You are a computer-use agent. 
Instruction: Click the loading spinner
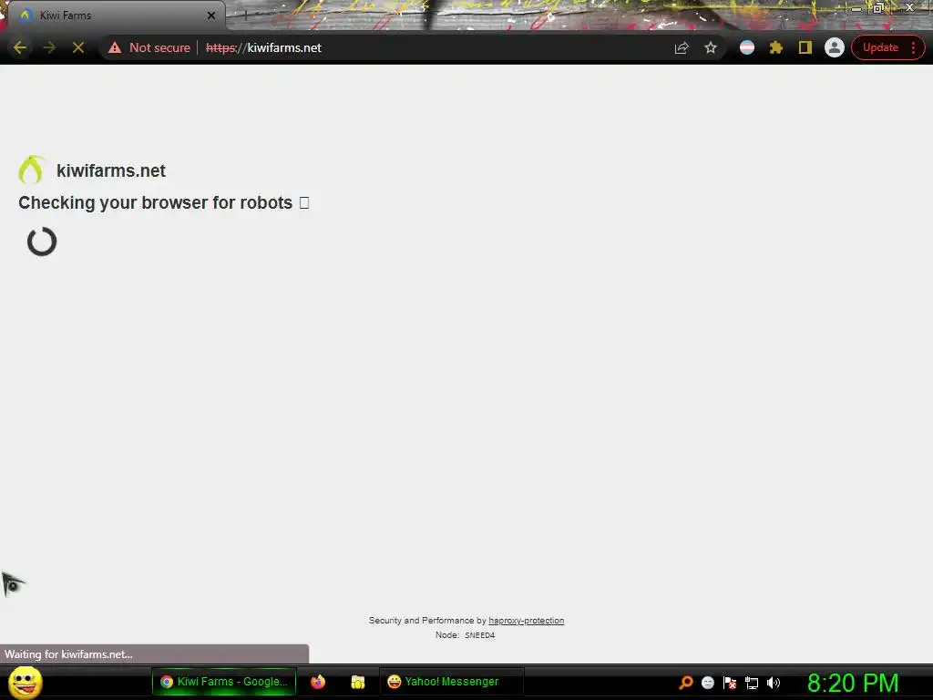click(x=42, y=242)
